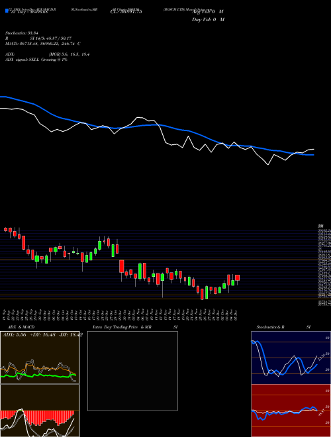Screen dimensions: 331x437
Task: Open the MACD histogram chart panel
Action: (x=40, y=411)
